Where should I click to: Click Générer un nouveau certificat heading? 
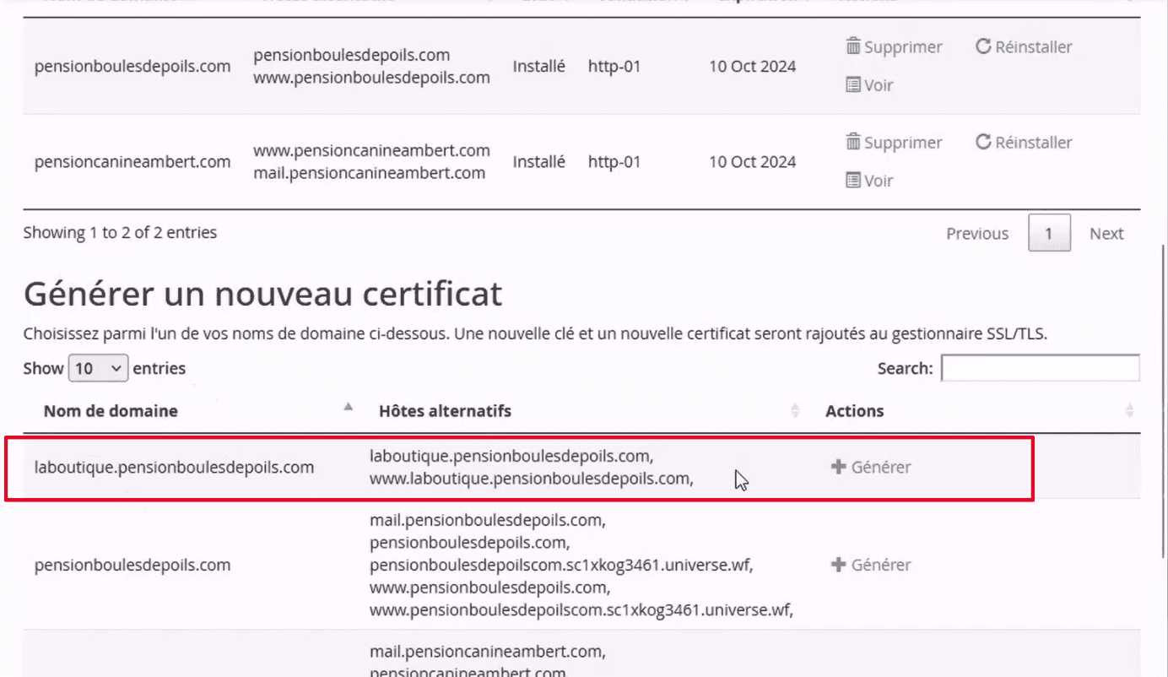[x=262, y=294]
